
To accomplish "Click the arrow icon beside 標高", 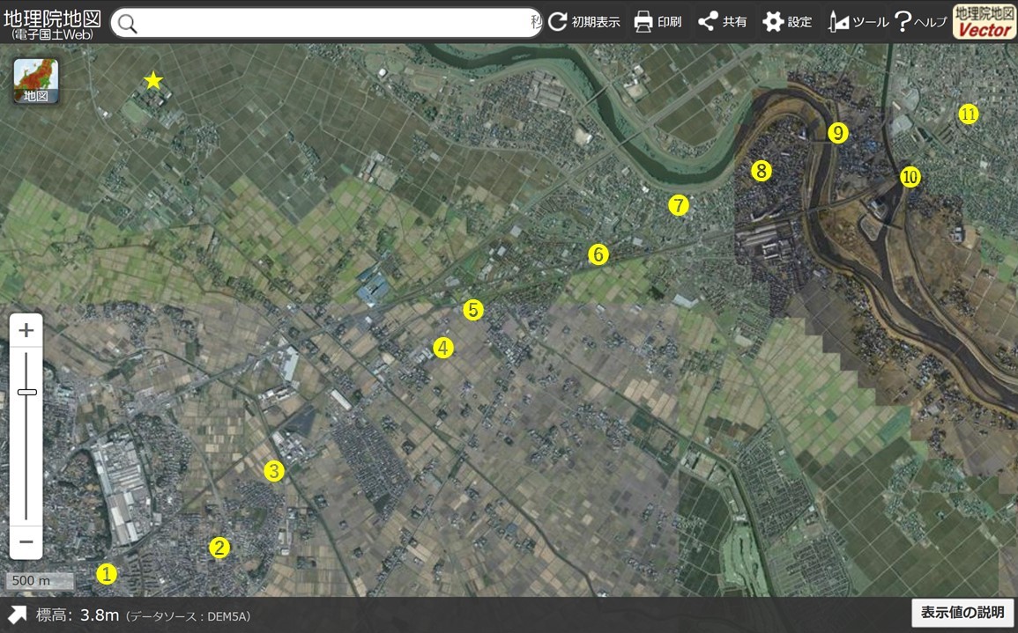I will click(17, 615).
